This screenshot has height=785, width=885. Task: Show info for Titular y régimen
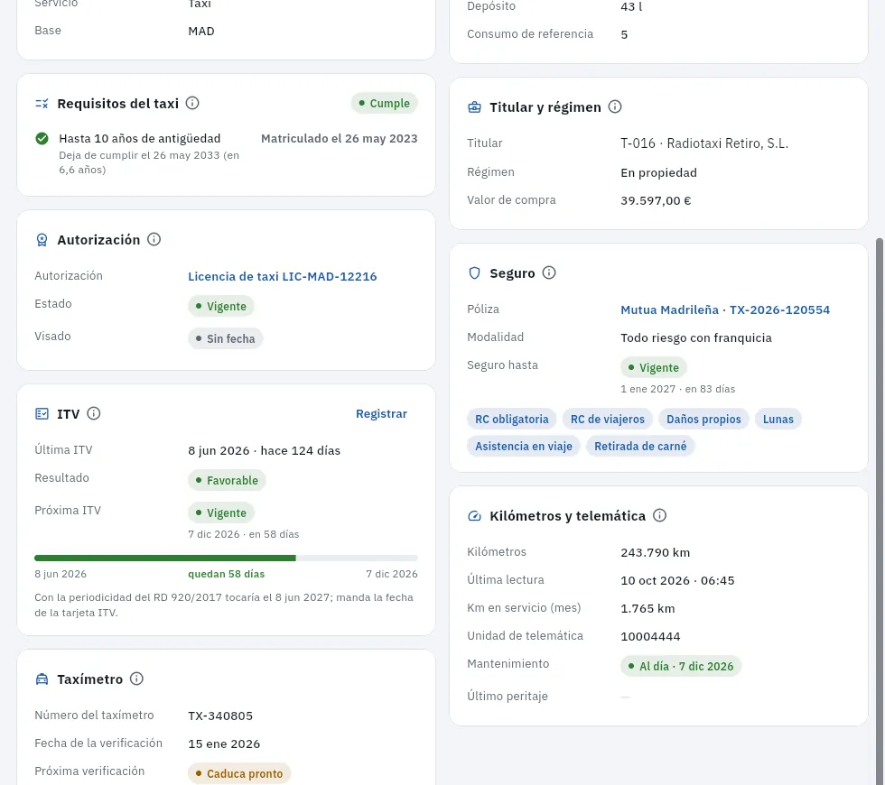pyautogui.click(x=615, y=106)
